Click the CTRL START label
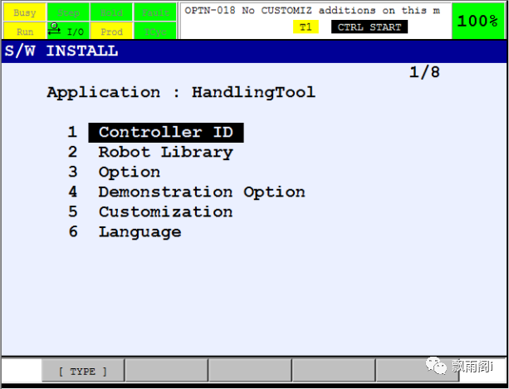The width and height of the screenshot is (509, 389). (x=370, y=27)
